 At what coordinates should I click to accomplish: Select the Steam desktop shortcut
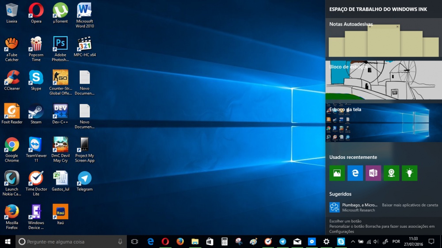(x=36, y=113)
